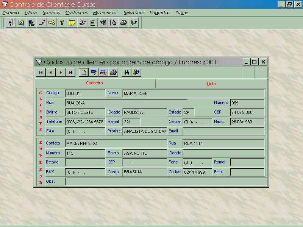Search records with the binoculars icon
The width and height of the screenshot is (303, 227).
pyautogui.click(x=127, y=73)
